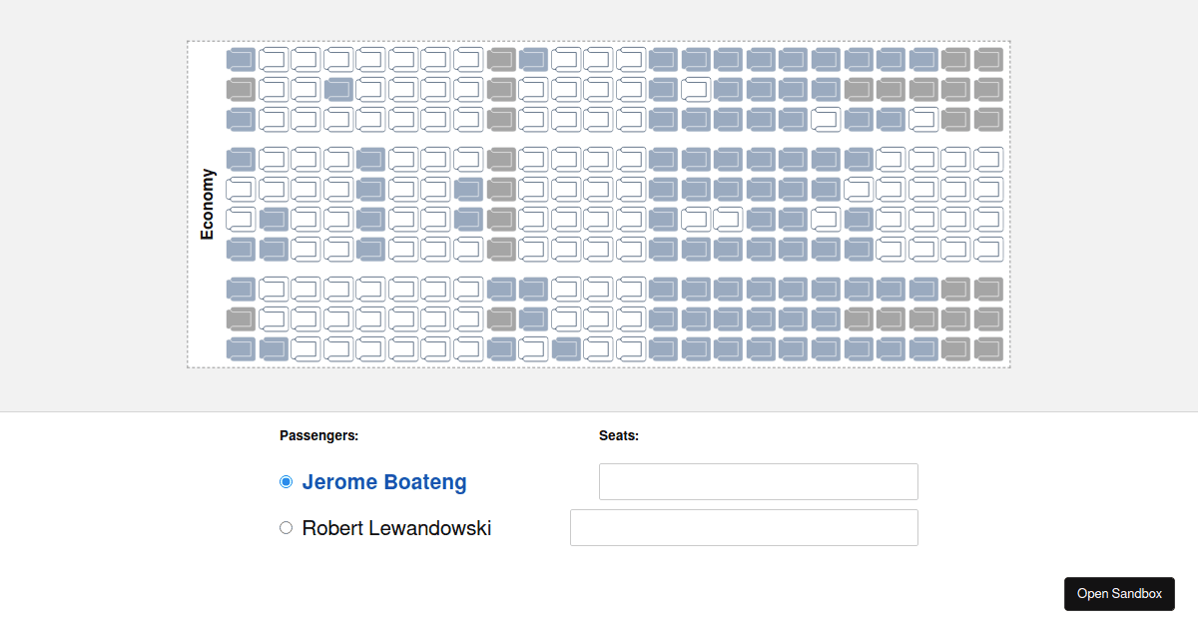The width and height of the screenshot is (1198, 629).
Task: Pick the last seat in the bottom-right row
Action: [988, 349]
